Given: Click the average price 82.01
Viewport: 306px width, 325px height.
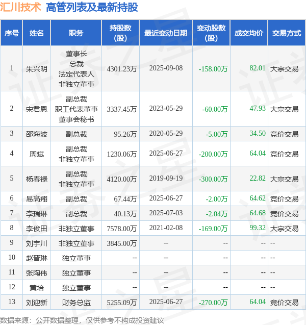Looking at the screenshot, I should coord(258,68).
